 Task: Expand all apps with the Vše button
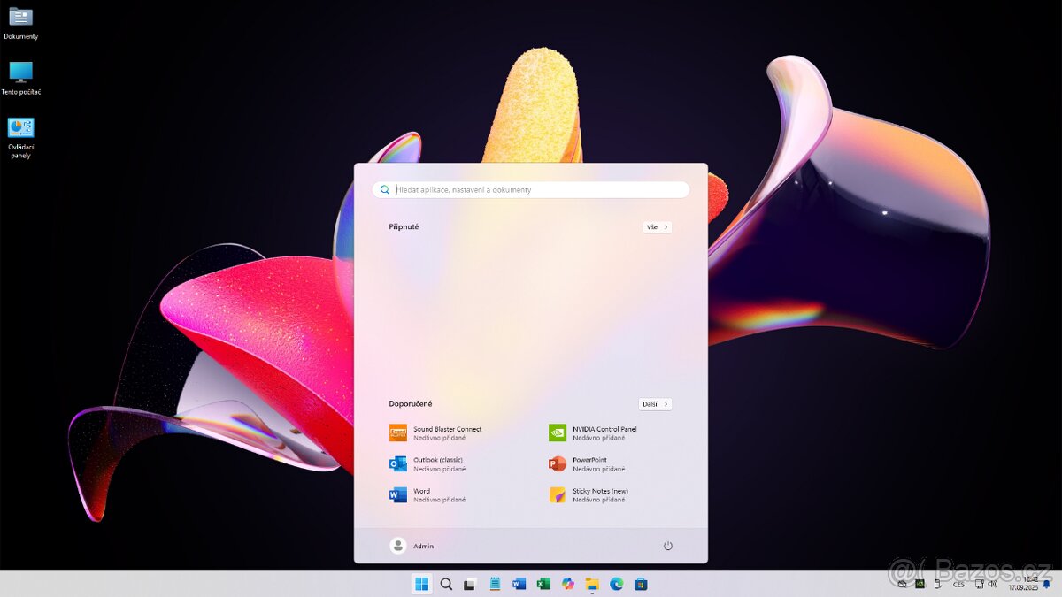657,227
